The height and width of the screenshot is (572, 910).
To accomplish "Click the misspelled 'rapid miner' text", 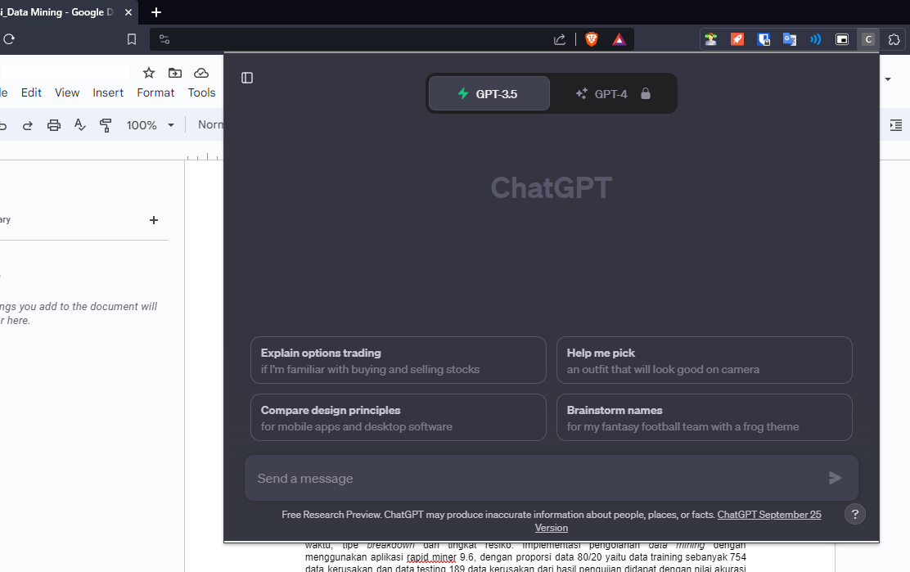I will 431,557.
